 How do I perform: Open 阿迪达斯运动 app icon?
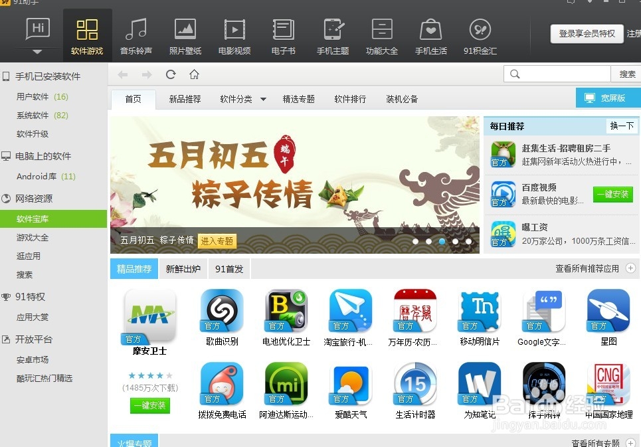pyautogui.click(x=286, y=383)
